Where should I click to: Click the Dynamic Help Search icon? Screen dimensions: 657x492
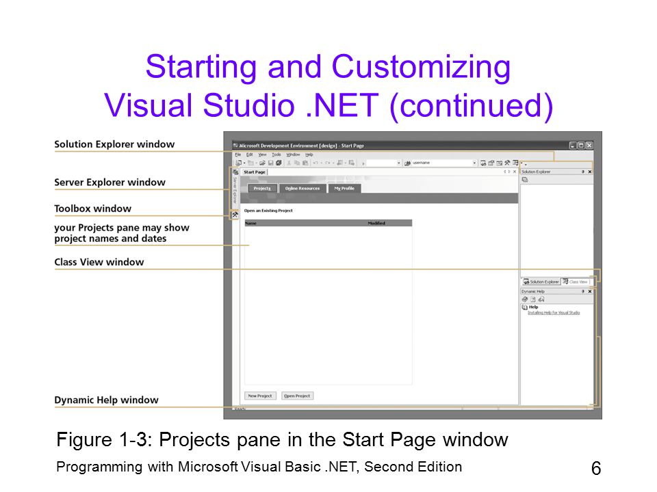pyautogui.click(x=541, y=299)
